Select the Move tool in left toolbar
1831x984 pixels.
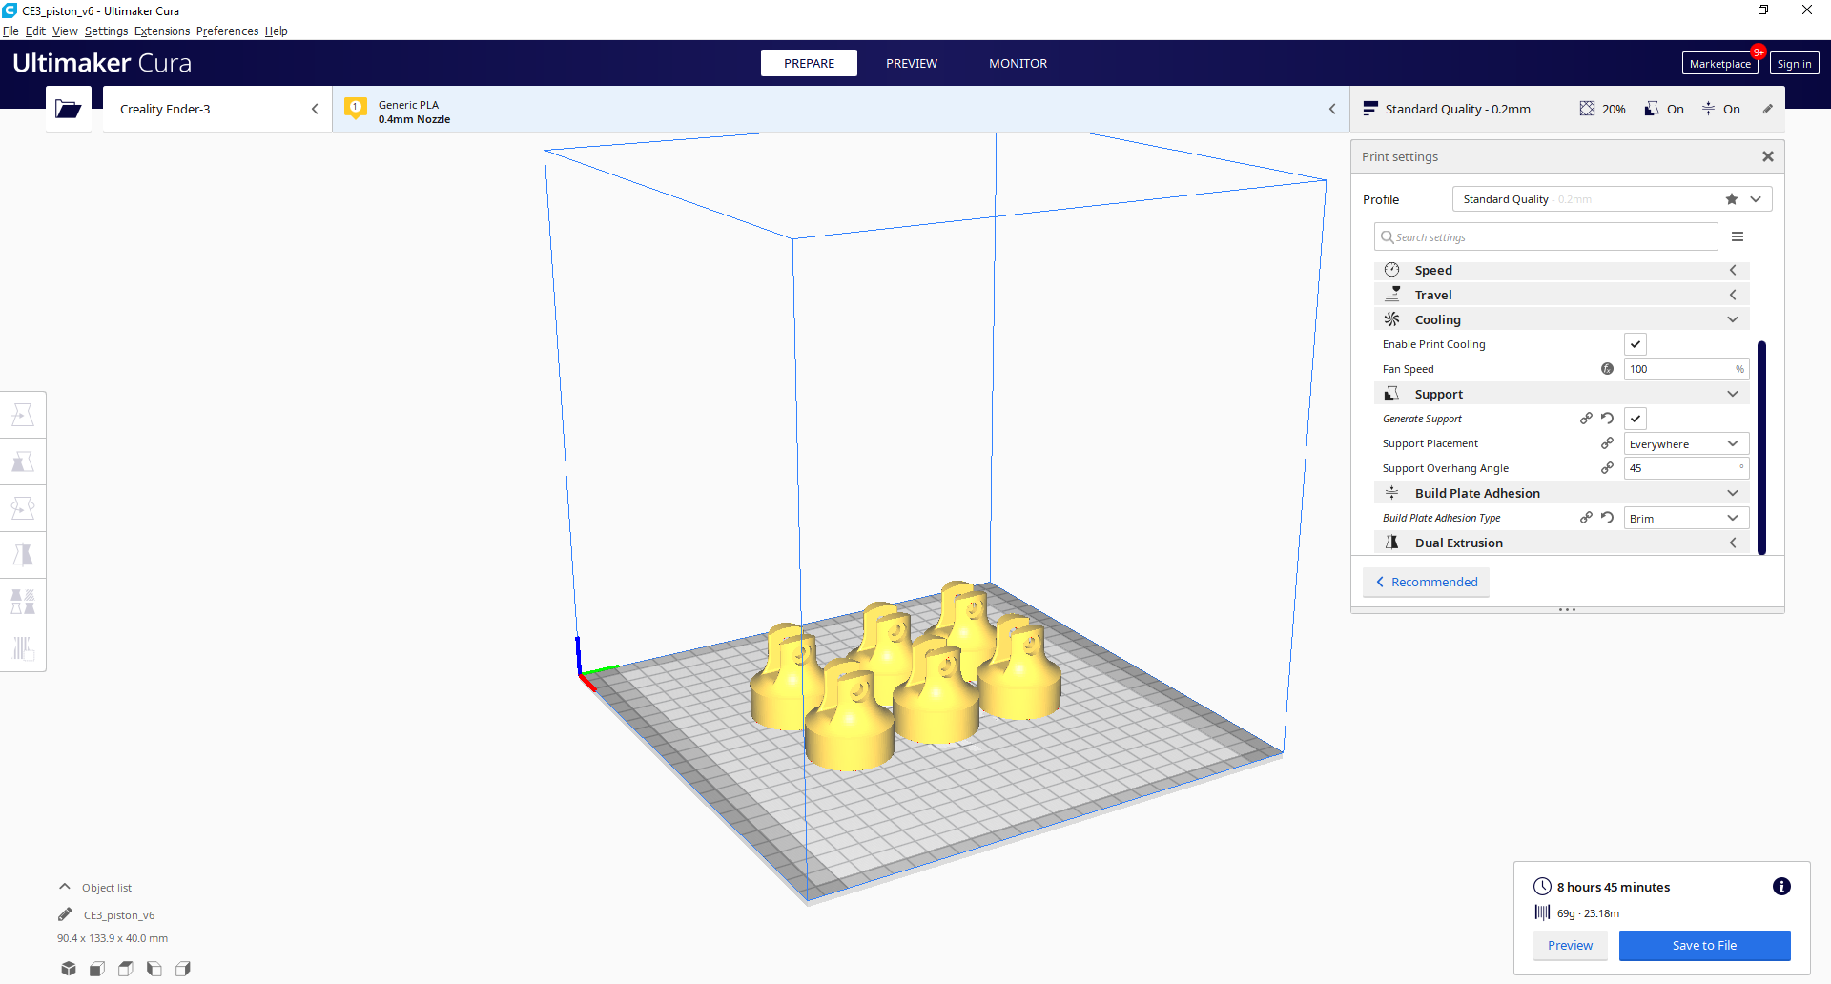[23, 415]
